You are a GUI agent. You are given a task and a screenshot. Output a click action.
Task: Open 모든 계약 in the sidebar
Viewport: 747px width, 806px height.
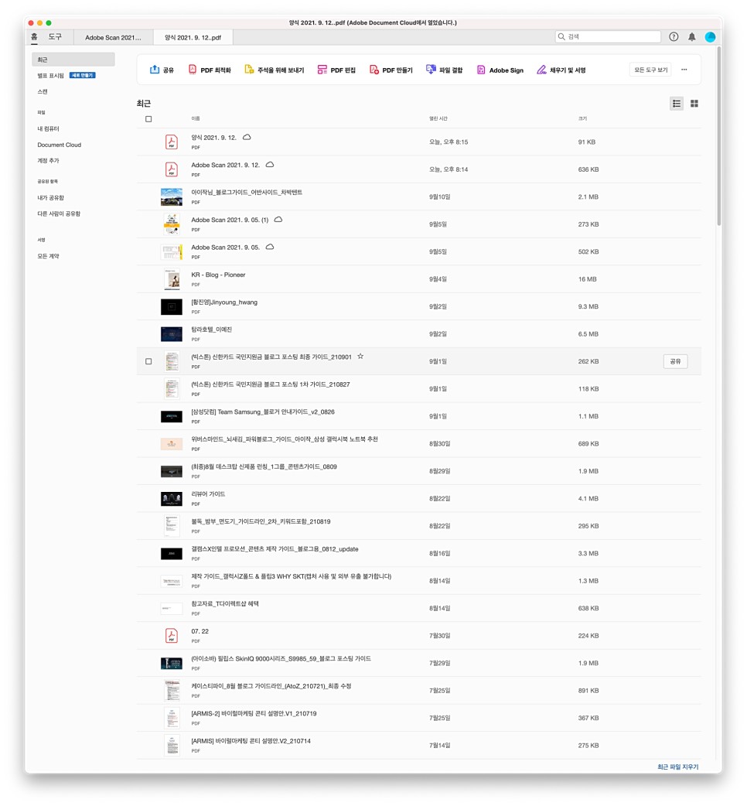48,256
